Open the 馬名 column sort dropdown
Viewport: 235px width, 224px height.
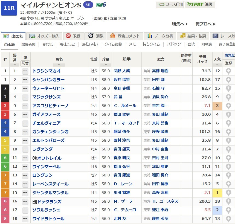pos(59,65)
